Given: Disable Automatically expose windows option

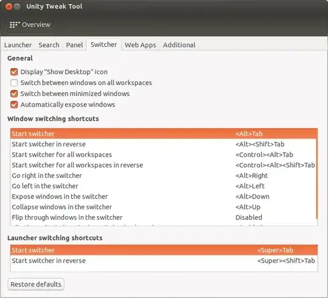Looking at the screenshot, I should 14,104.
